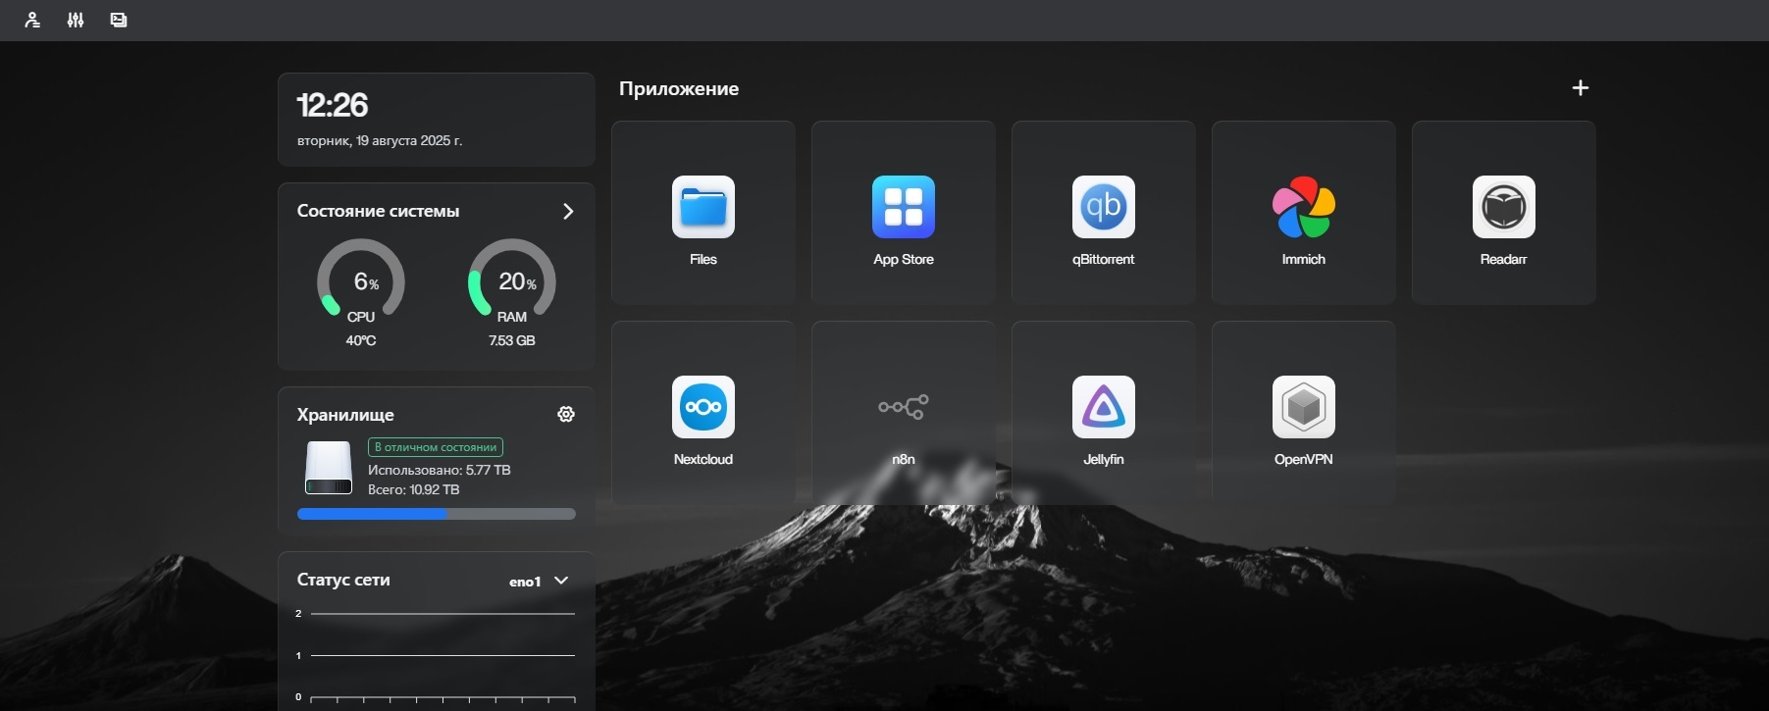The width and height of the screenshot is (1769, 711).
Task: Click the 'Статус сети' heading
Action: pyautogui.click(x=343, y=580)
